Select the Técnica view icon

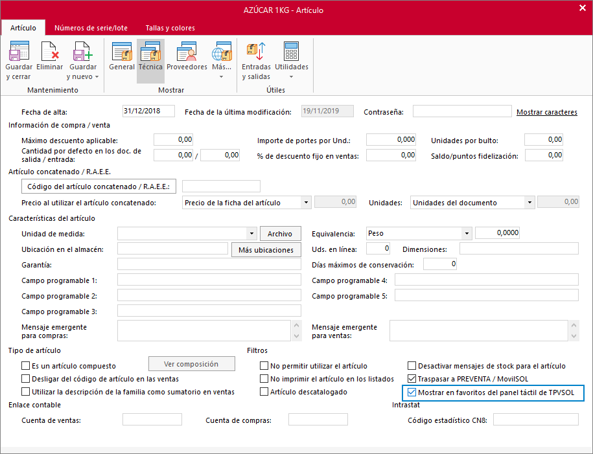pos(150,51)
